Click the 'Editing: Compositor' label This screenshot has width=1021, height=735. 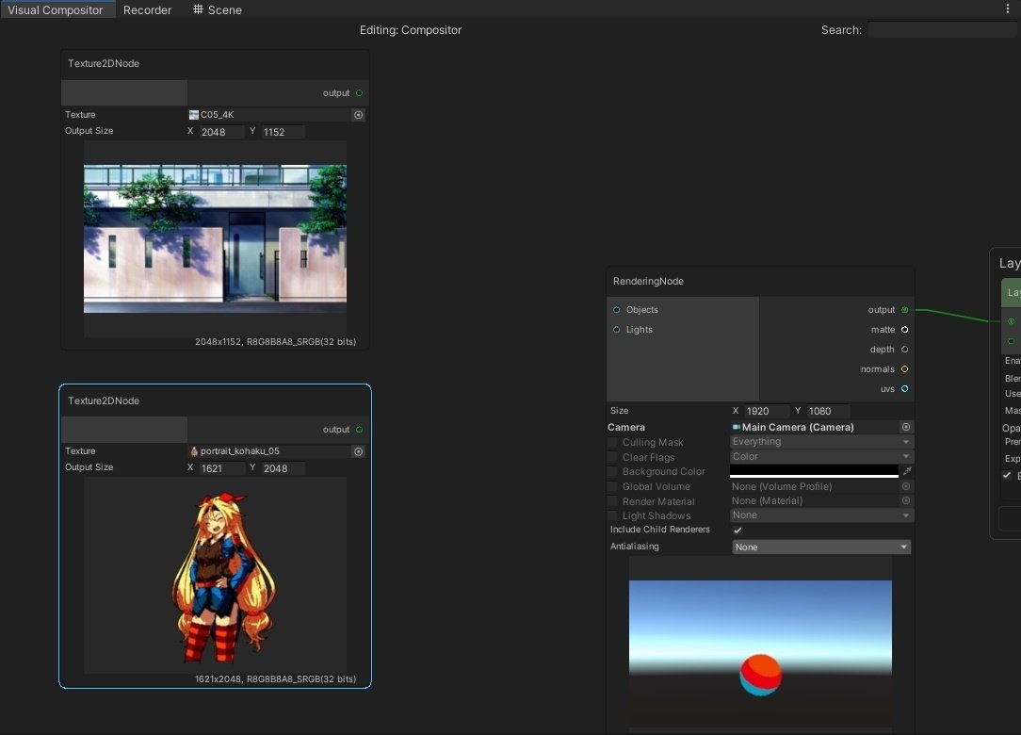[x=411, y=30]
